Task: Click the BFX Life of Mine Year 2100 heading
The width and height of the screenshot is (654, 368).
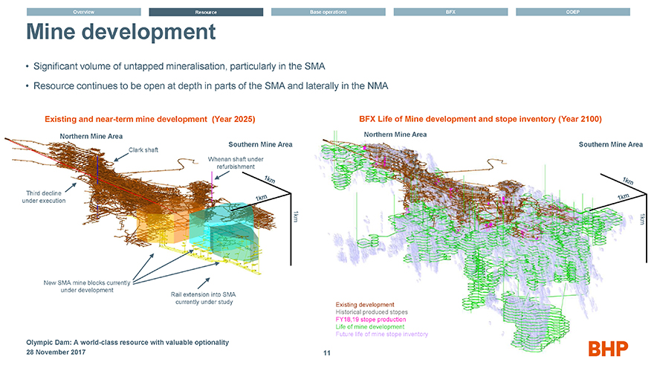Action: [480, 119]
